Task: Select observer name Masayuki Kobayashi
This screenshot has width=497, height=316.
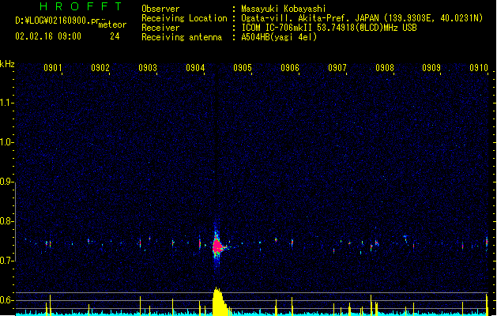Action: [x=284, y=9]
